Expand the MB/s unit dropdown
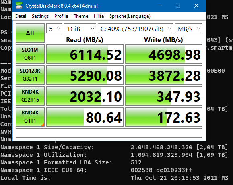233x185 pixels. point(189,28)
